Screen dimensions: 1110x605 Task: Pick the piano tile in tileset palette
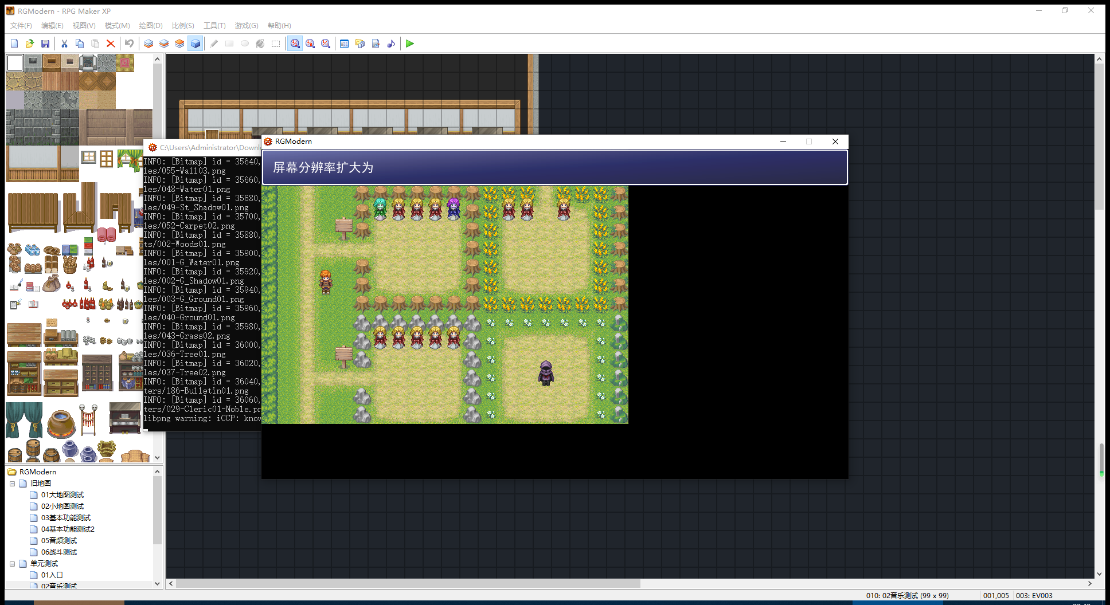click(125, 418)
